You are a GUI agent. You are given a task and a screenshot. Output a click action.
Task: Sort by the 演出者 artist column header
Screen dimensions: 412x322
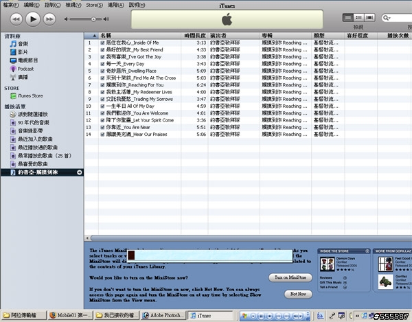point(234,36)
